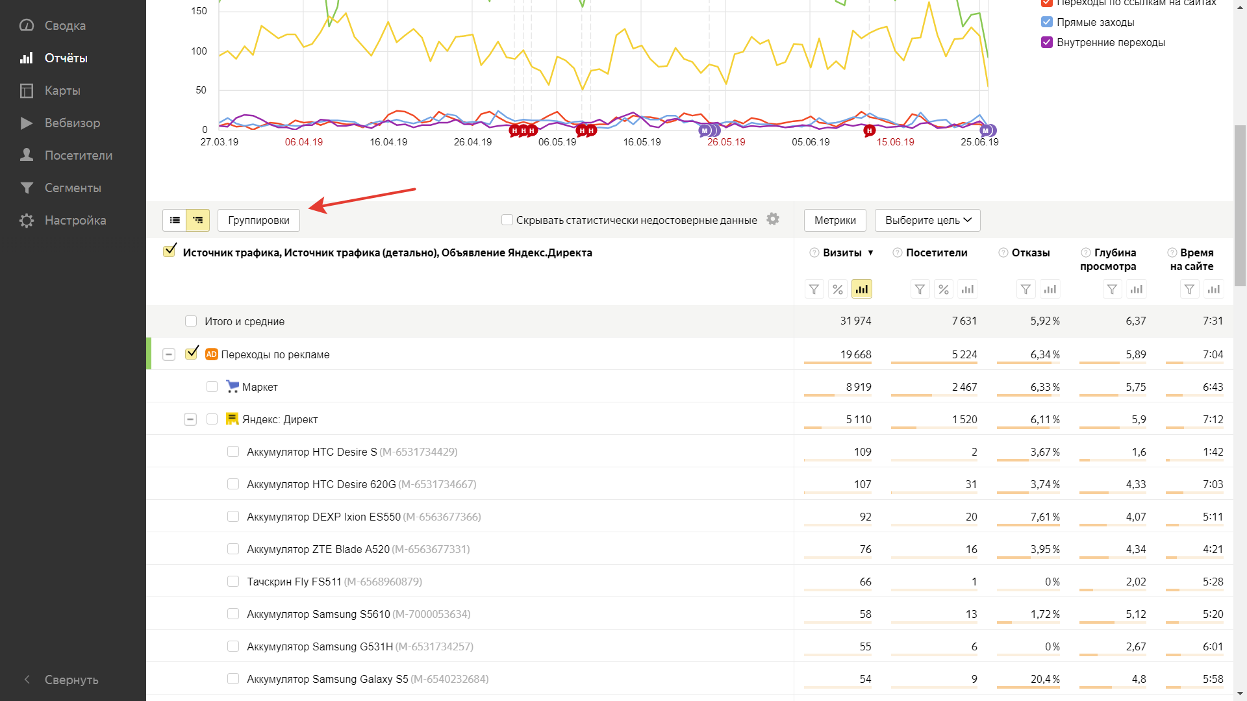The image size is (1247, 701).
Task: Toggle the grouping header select-all checkbox
Action: pyautogui.click(x=170, y=251)
